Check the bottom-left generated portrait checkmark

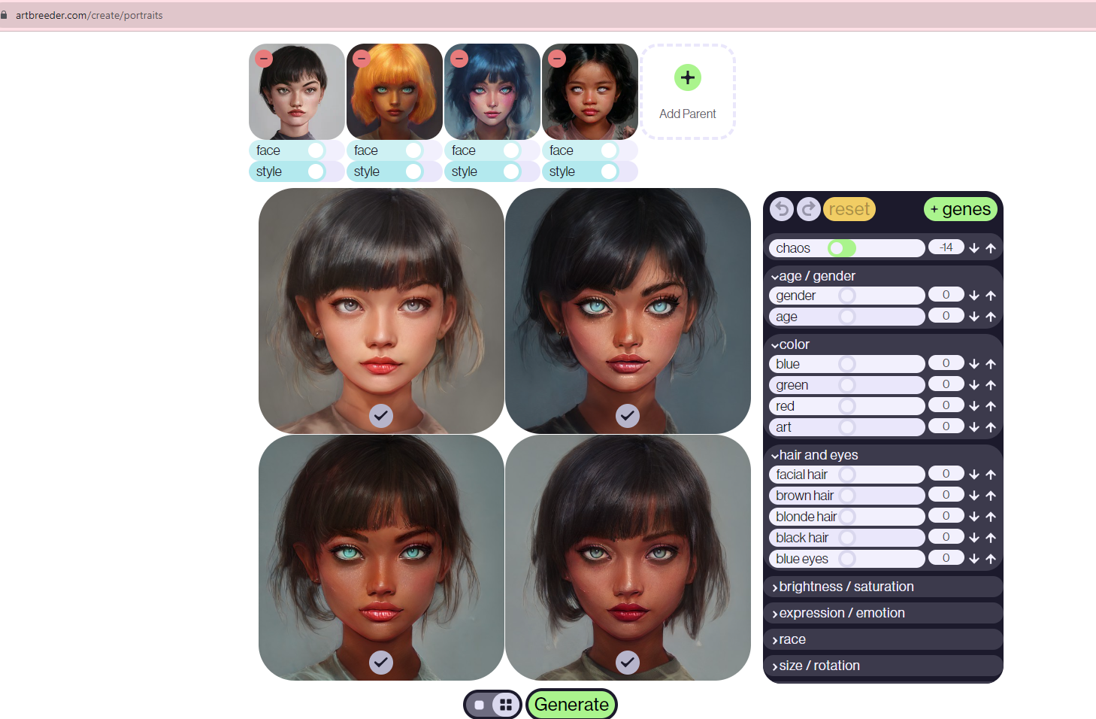click(x=381, y=662)
